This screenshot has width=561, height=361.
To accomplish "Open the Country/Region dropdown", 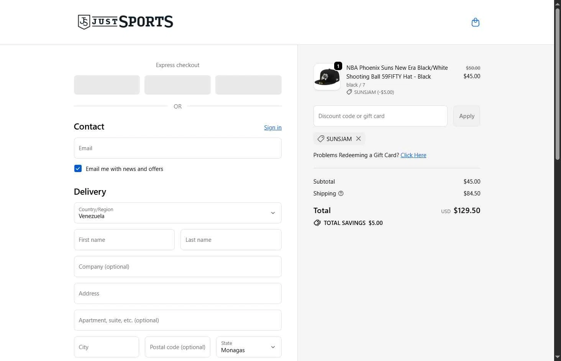I will click(x=177, y=213).
